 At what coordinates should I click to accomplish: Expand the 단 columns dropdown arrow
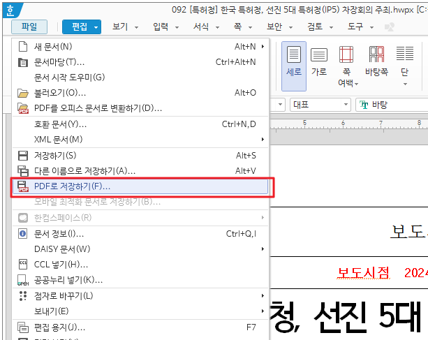tap(406, 84)
